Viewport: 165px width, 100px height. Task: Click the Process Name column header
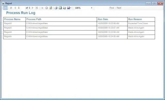[14, 19]
